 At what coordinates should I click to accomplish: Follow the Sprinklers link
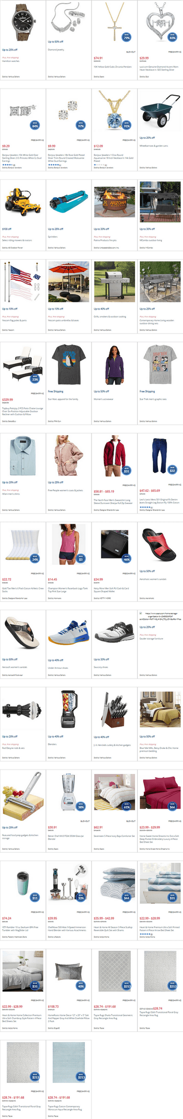(52, 237)
